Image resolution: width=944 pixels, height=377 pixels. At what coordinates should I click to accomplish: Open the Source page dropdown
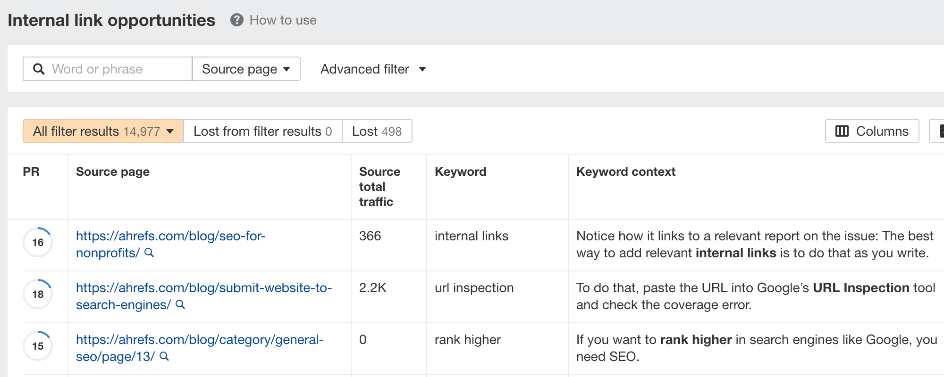tap(246, 69)
